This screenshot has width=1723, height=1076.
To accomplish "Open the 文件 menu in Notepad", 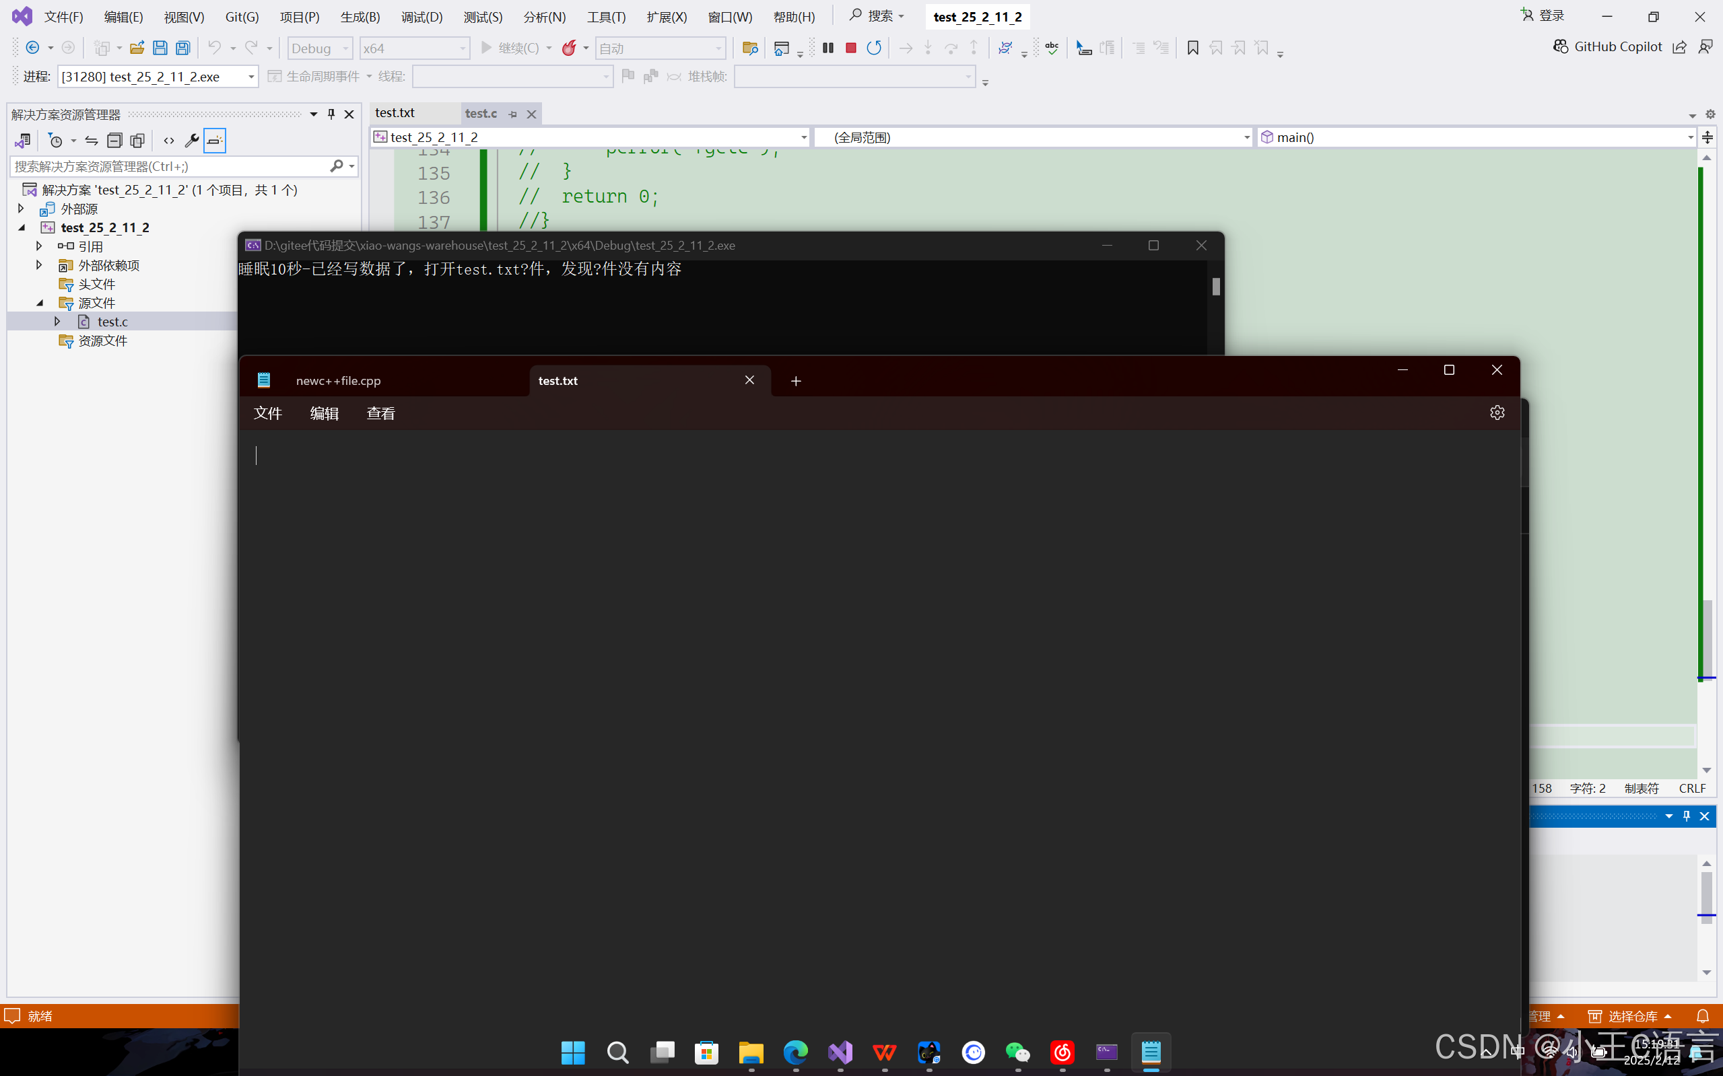I will (x=268, y=413).
